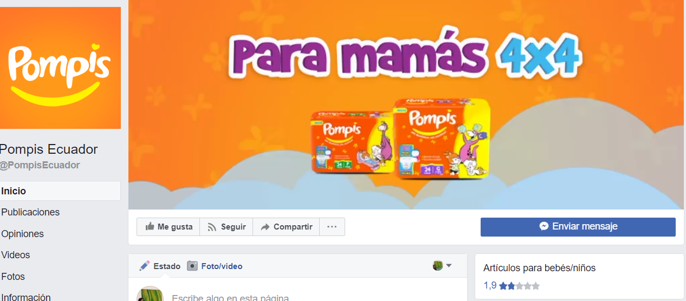
Task: Click the Enviar mensaje button
Action: 578,227
